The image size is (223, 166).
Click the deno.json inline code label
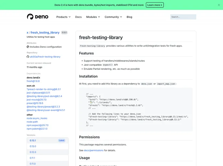(147, 84)
